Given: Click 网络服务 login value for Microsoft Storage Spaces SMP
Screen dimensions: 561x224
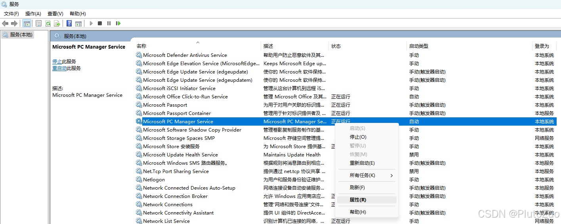Looking at the screenshot, I should pos(544,138).
